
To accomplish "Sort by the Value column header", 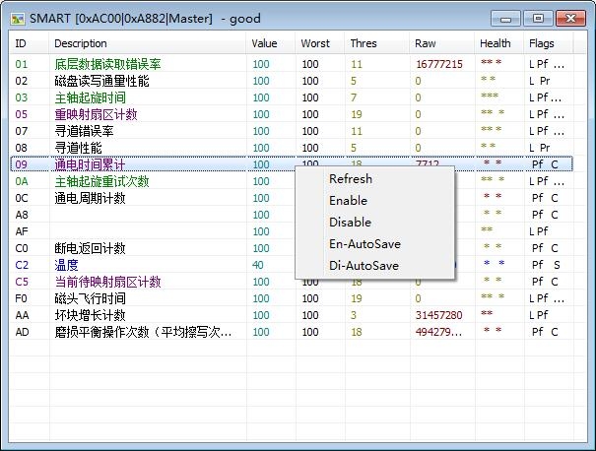I will [x=270, y=43].
